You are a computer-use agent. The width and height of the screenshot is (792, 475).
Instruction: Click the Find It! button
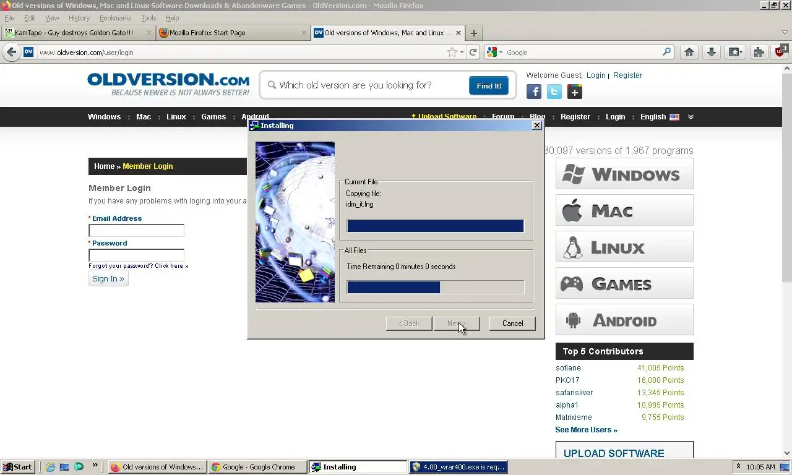[489, 86]
